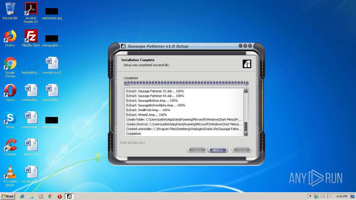The height and width of the screenshot is (200, 356).
Task: Open VLC media player shortcut
Action: 10,176
